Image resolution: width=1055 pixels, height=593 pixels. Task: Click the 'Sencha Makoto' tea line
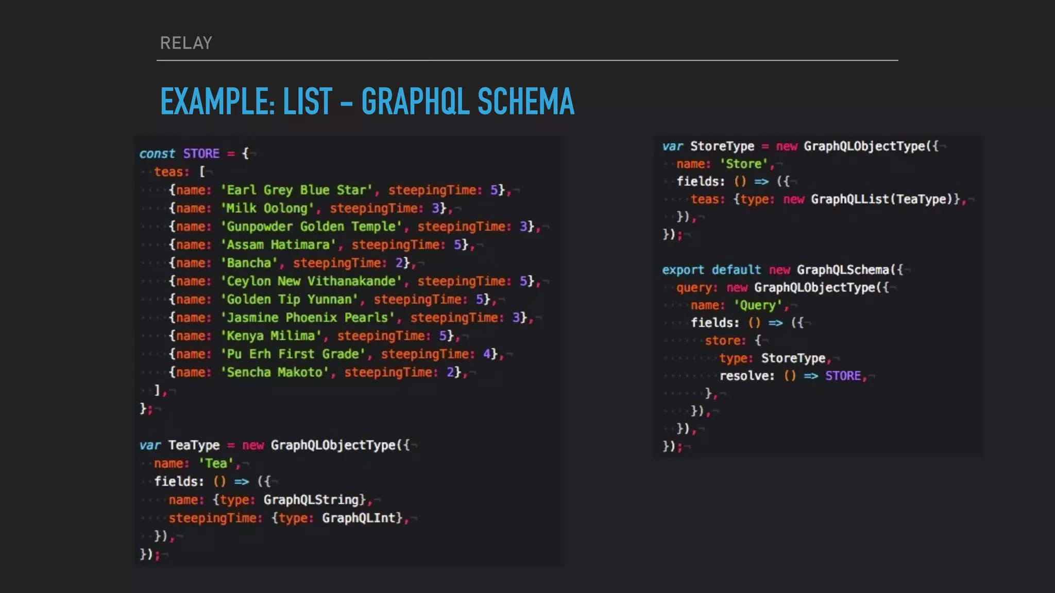(x=275, y=372)
